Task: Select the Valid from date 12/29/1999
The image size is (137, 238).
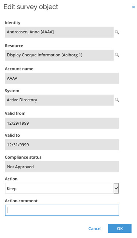Action: (62, 123)
